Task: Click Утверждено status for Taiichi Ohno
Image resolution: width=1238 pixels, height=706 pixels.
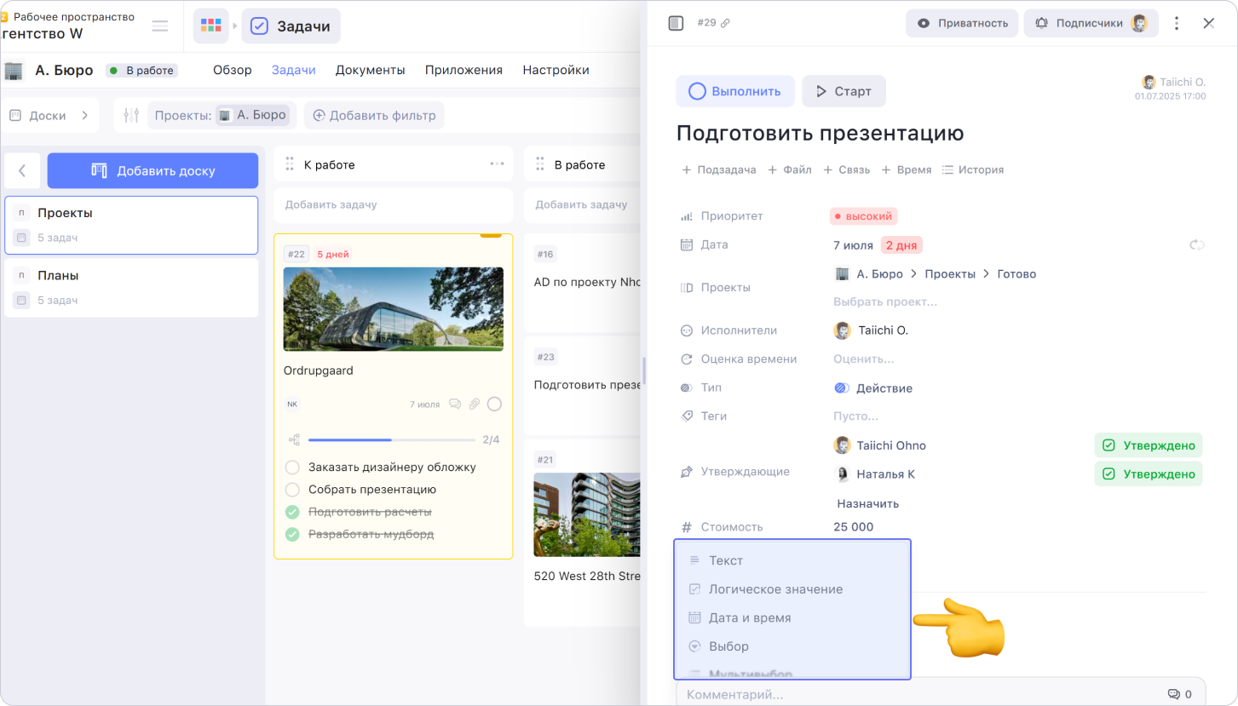Action: tap(1149, 445)
